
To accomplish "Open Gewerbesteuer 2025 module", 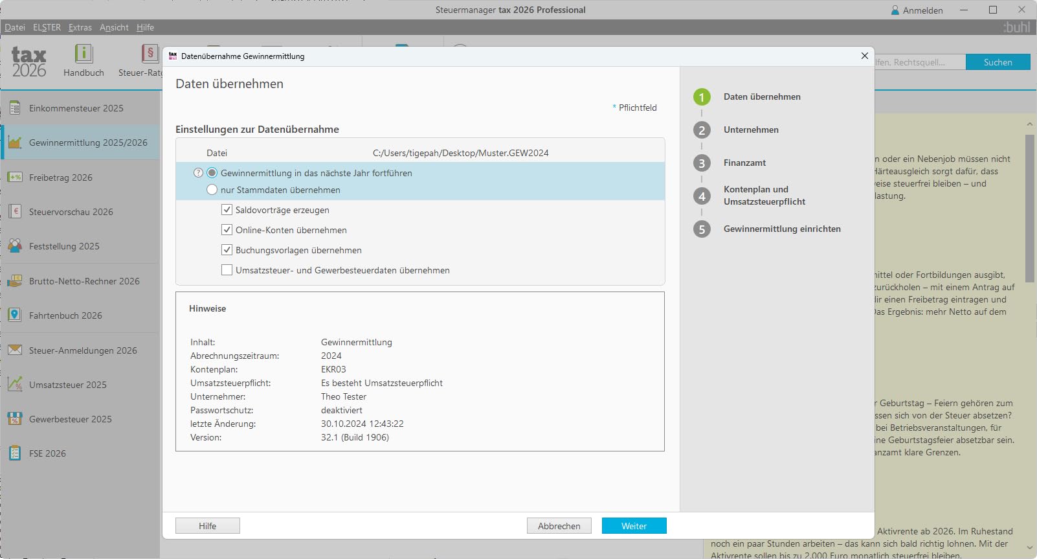I will 80,419.
